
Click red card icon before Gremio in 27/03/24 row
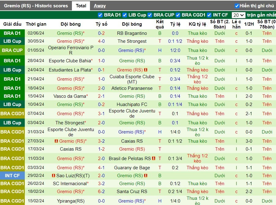[56, 141]
